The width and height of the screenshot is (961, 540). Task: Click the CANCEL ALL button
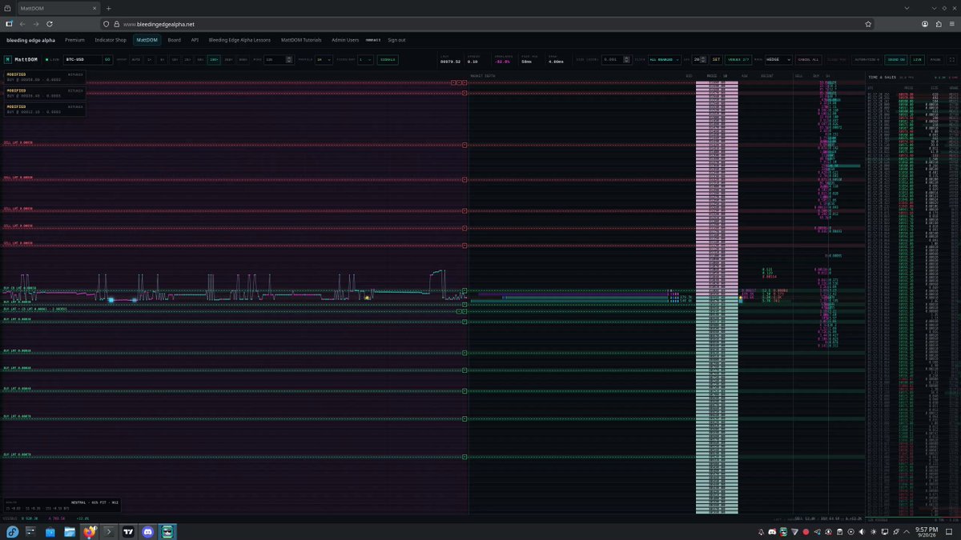[x=809, y=59]
